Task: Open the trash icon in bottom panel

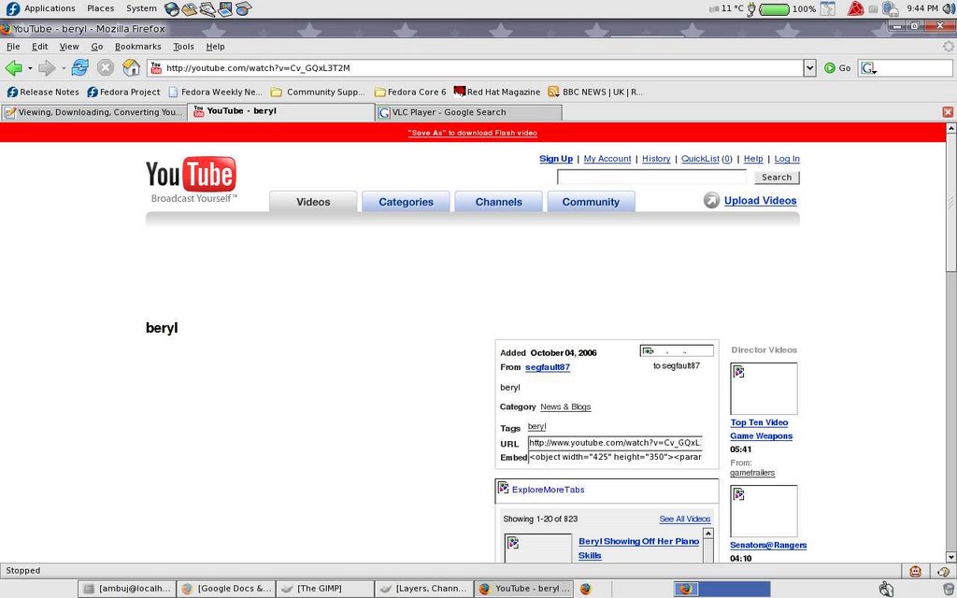Action: click(x=949, y=589)
